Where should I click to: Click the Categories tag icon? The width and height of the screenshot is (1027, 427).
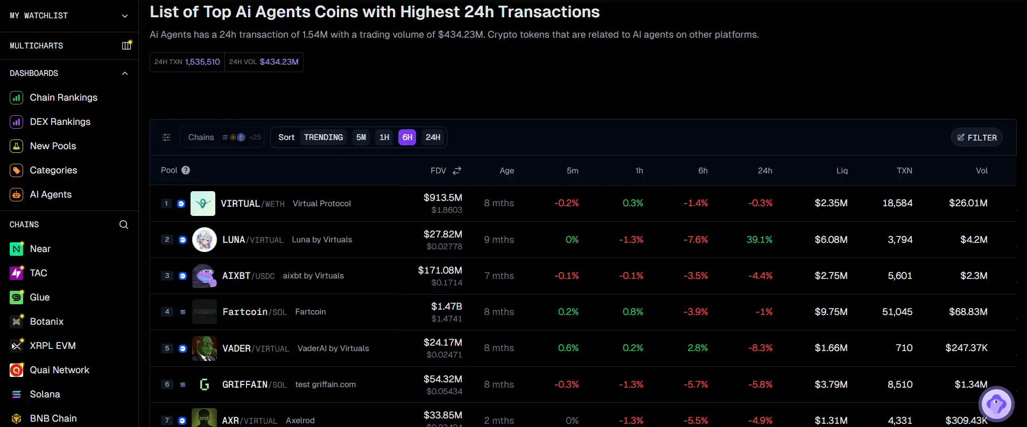point(17,170)
